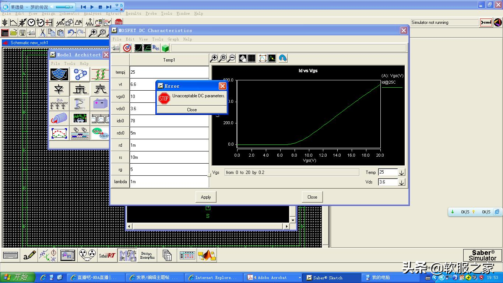Open the Graph menu in MOSFET window
The image size is (503, 283).
tap(173, 39)
